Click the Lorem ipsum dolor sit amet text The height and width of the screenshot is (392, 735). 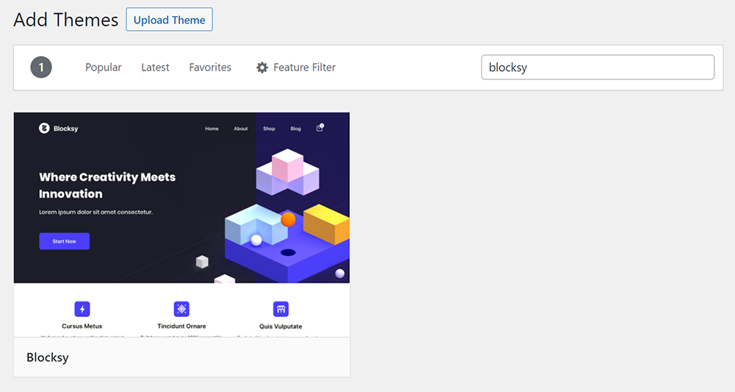pyautogui.click(x=96, y=212)
